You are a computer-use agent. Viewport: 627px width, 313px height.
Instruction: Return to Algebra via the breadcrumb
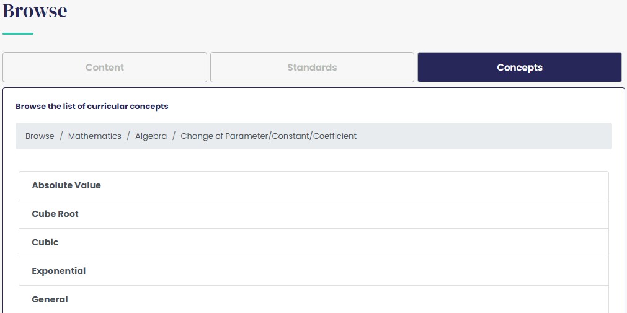(x=151, y=136)
